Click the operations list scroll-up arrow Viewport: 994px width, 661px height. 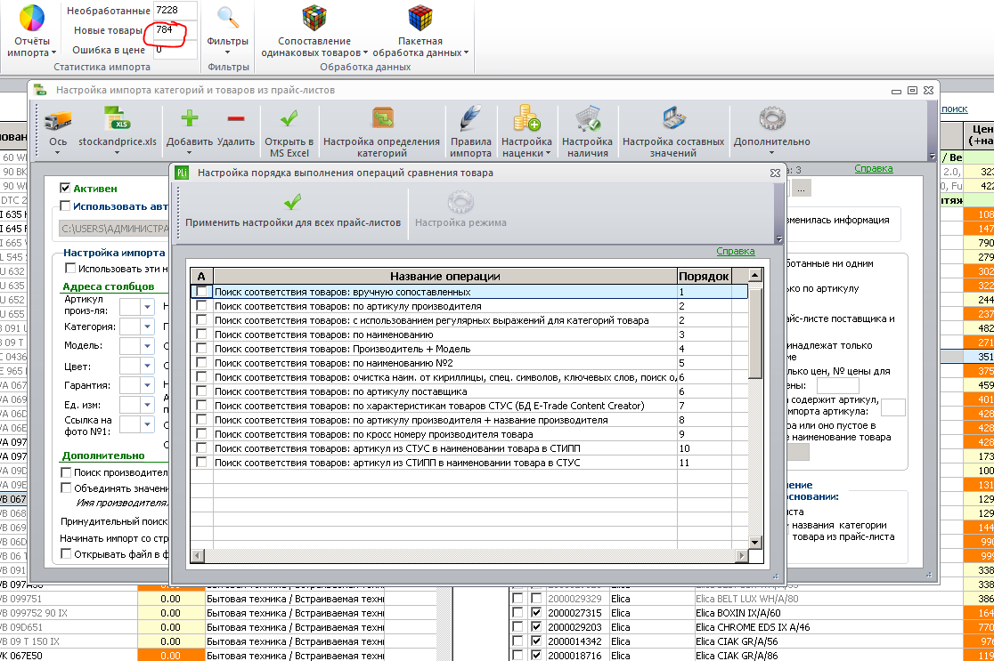click(755, 276)
